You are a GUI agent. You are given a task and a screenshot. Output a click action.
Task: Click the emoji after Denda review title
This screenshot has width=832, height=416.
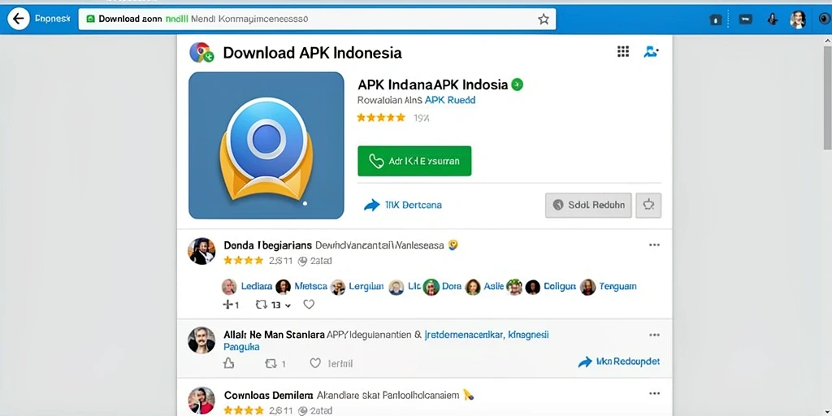pos(453,245)
